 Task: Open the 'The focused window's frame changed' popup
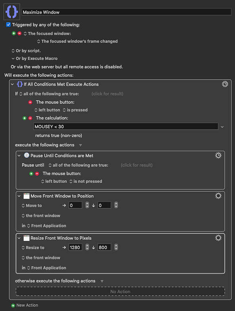click(x=78, y=41)
